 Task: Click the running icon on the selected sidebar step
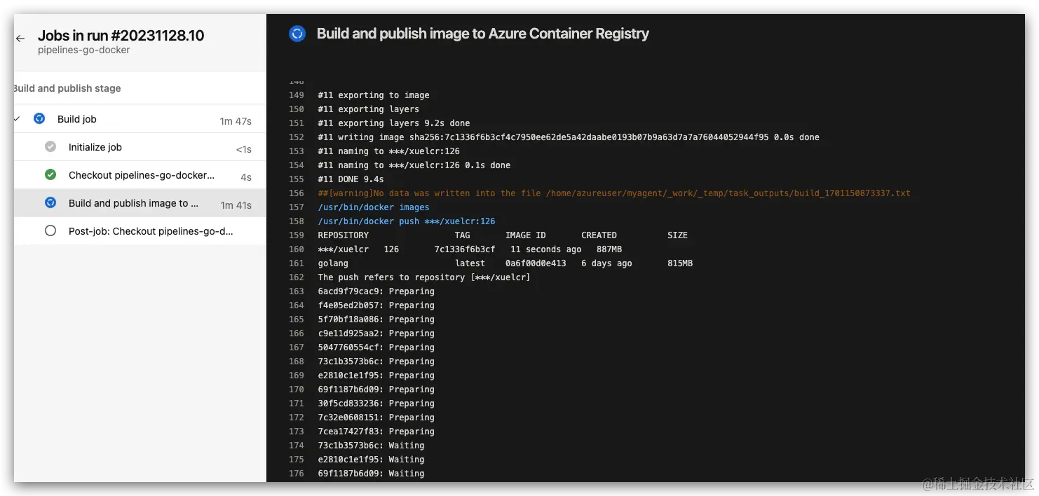point(50,203)
